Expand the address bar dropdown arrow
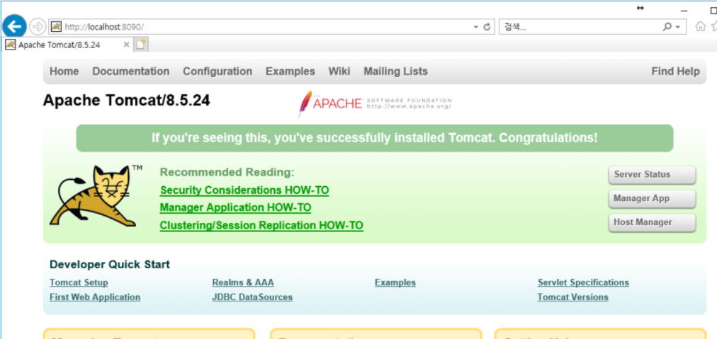This screenshot has height=339, width=717. [x=476, y=27]
